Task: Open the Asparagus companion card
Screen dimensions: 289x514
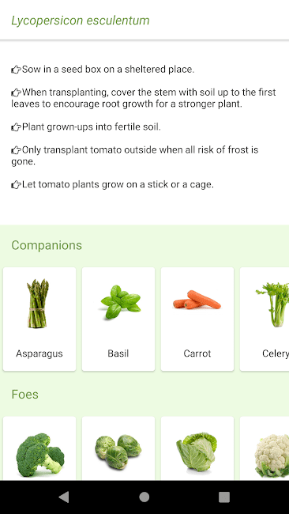Action: [x=39, y=319]
